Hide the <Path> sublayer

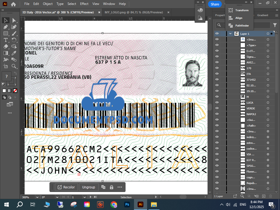[x=217, y=126]
